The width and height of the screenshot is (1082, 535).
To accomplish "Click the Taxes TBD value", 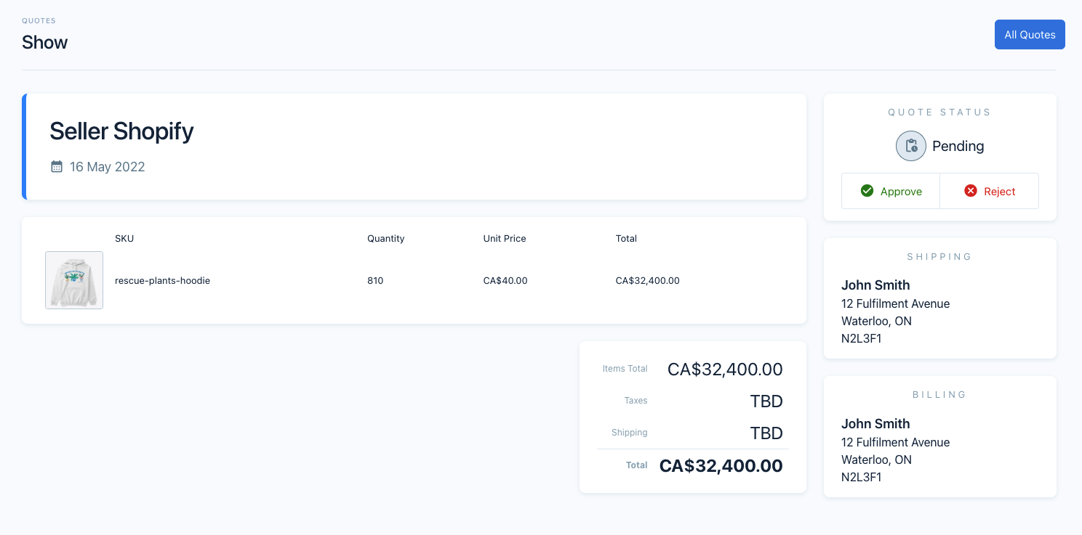I will 766,401.
